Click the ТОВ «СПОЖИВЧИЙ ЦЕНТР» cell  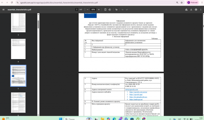coord(143,50)
